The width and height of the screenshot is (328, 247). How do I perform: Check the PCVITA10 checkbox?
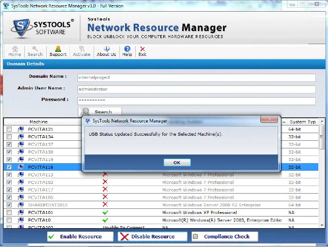click(x=9, y=220)
